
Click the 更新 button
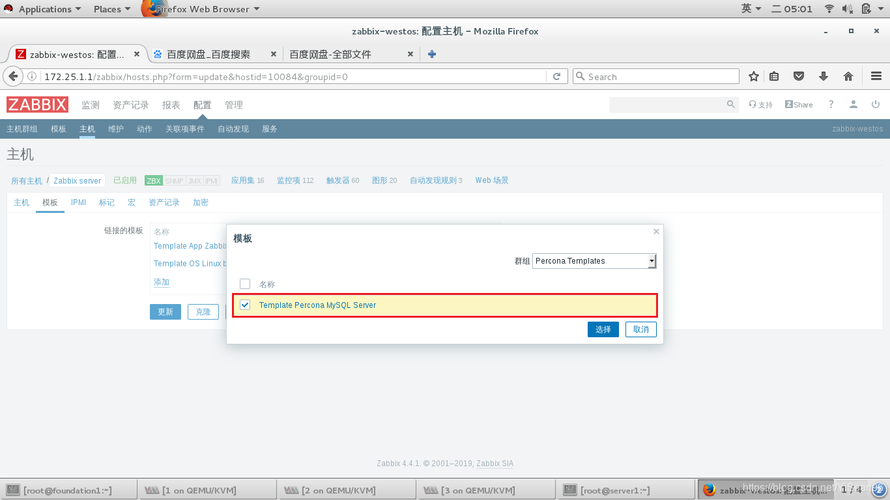click(x=165, y=312)
